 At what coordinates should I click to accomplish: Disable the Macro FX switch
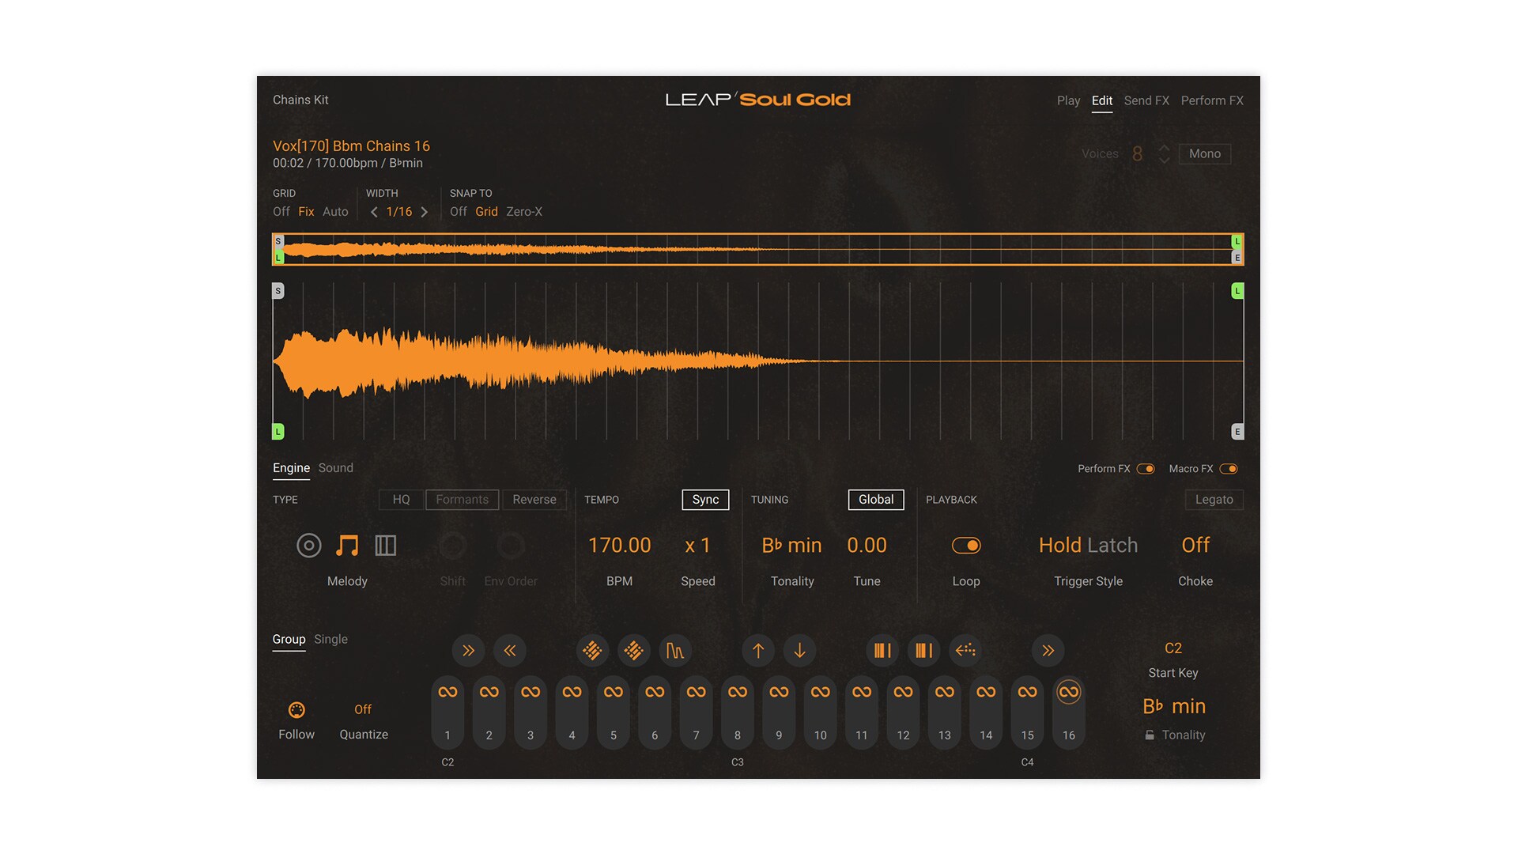tap(1228, 469)
